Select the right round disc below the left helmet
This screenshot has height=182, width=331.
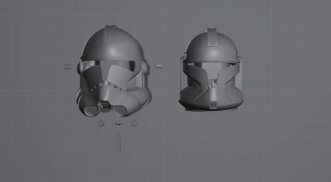point(135,123)
